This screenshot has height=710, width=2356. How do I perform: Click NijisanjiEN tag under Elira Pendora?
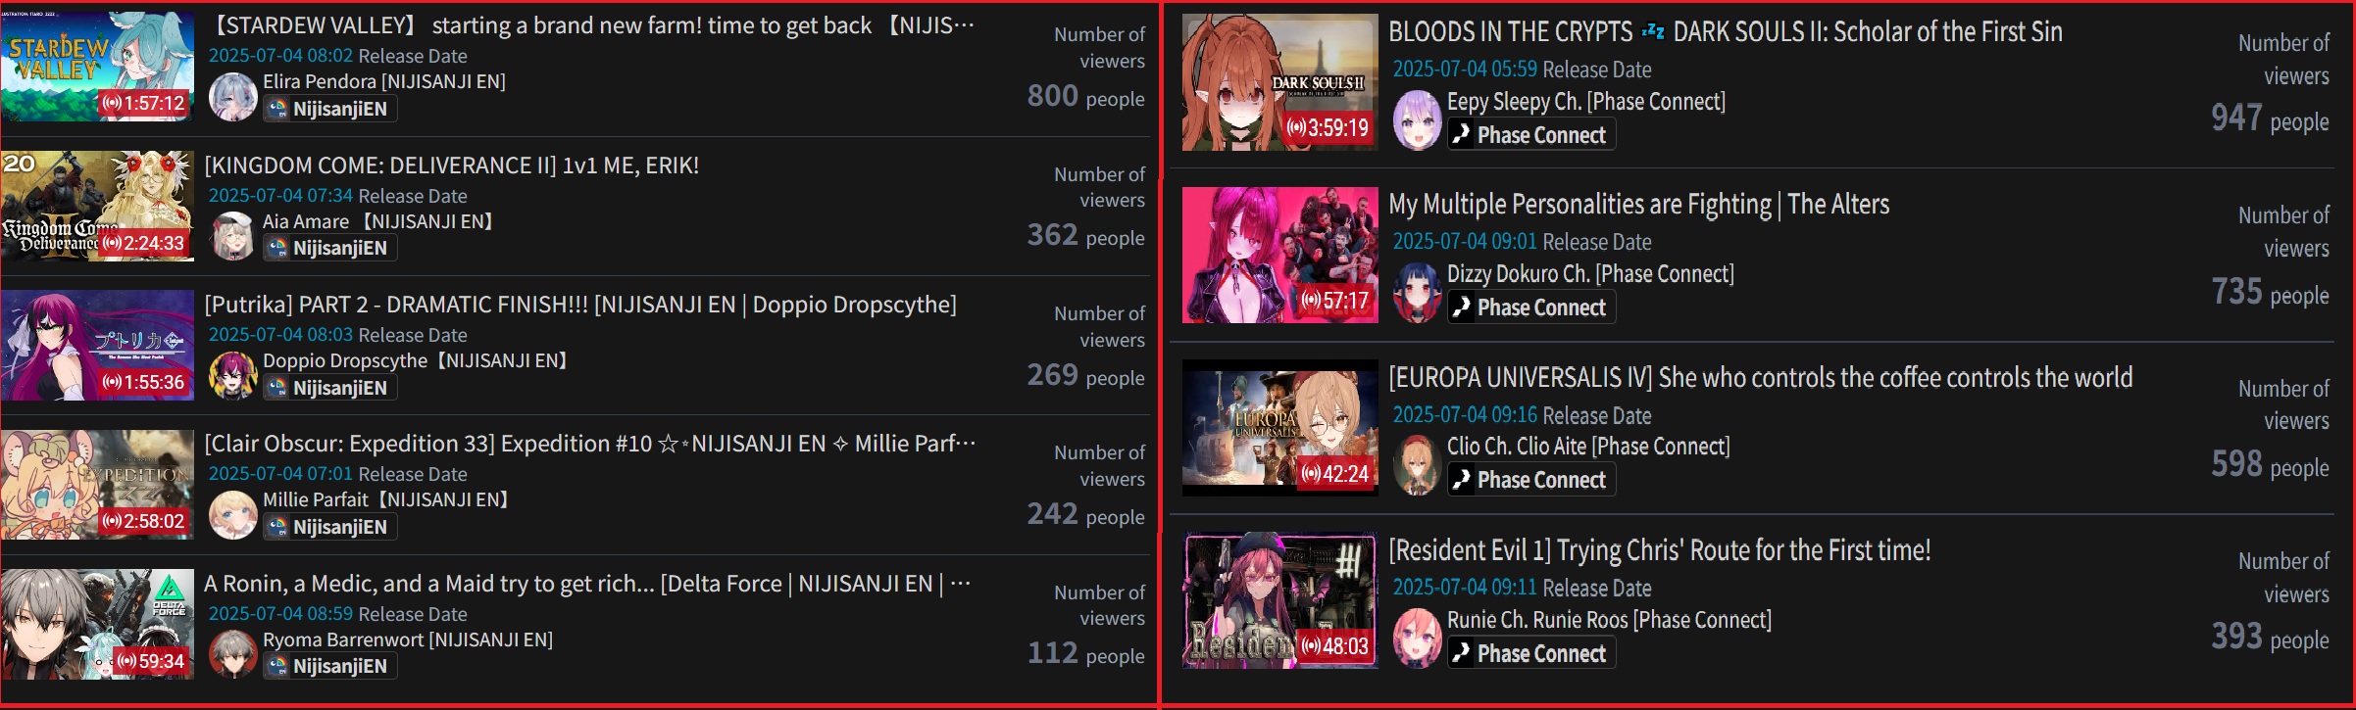click(330, 109)
